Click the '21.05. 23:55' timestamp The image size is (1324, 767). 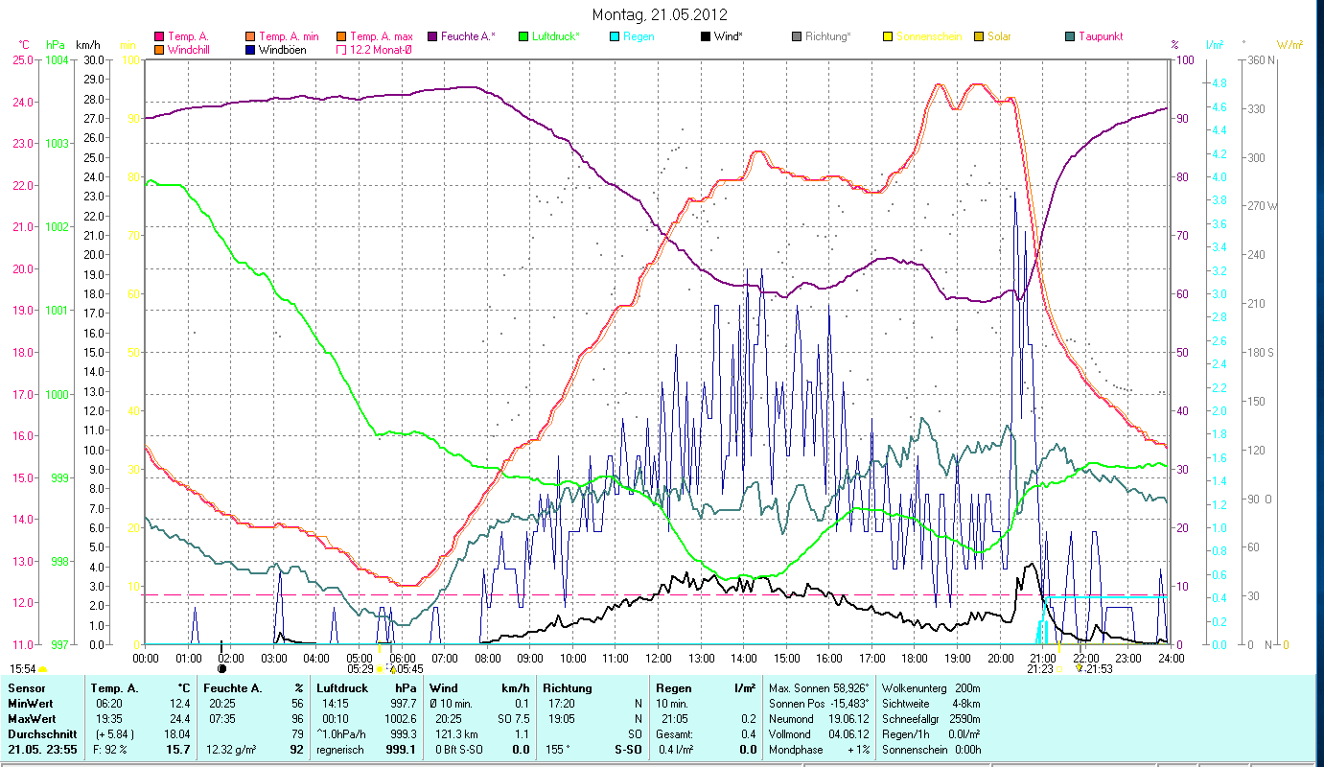click(x=40, y=750)
